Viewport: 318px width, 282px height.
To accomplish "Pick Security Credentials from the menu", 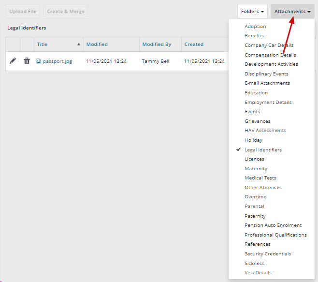I will (x=268, y=254).
